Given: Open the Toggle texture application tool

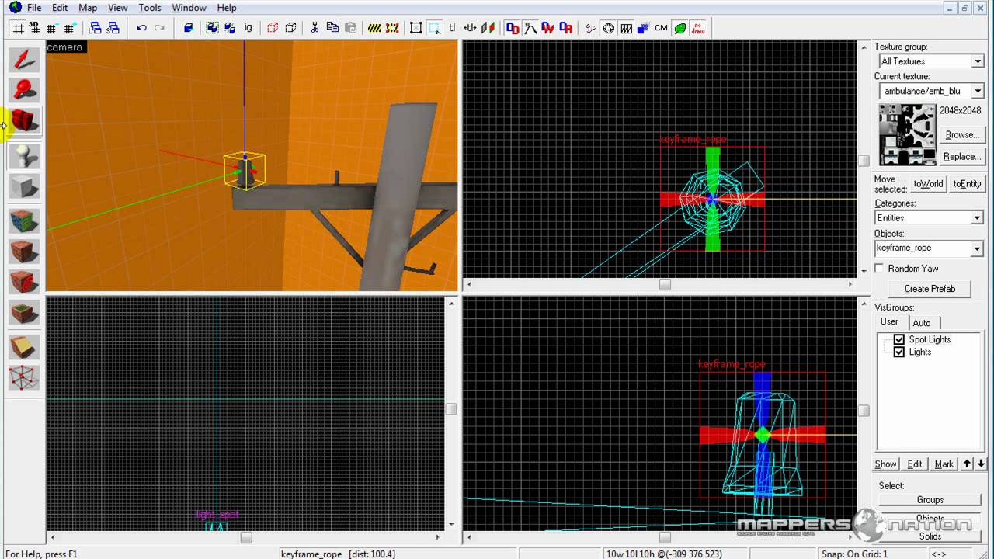Looking at the screenshot, I should [24, 220].
